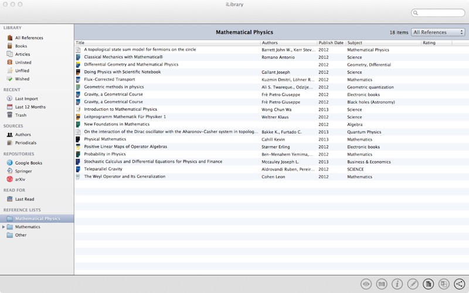Click the open book reader icon

[x=382, y=284]
